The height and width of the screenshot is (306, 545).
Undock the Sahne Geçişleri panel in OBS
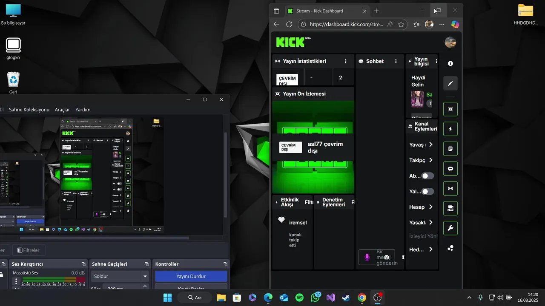click(x=147, y=264)
